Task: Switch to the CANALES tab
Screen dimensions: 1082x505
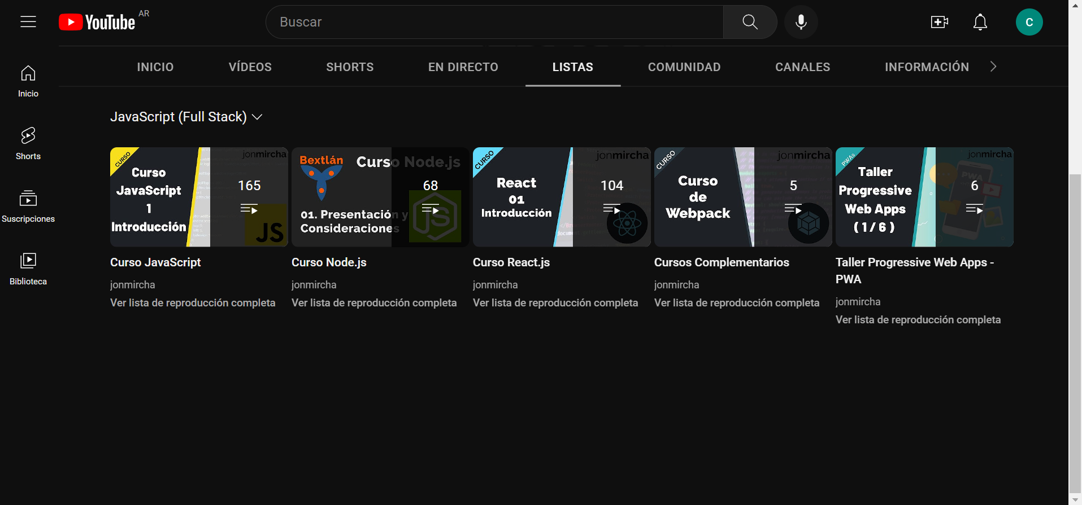Action: pyautogui.click(x=803, y=67)
